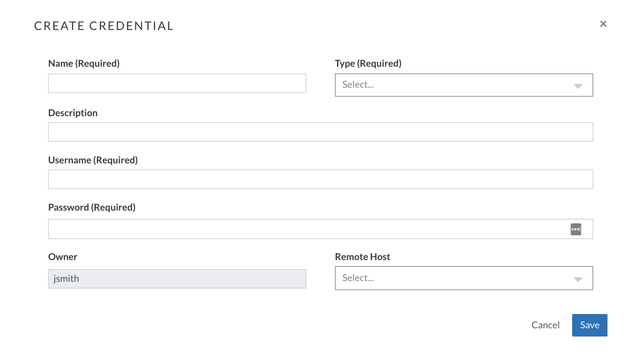The width and height of the screenshot is (624, 353).
Task: Click the Description label
Action: pos(73,113)
